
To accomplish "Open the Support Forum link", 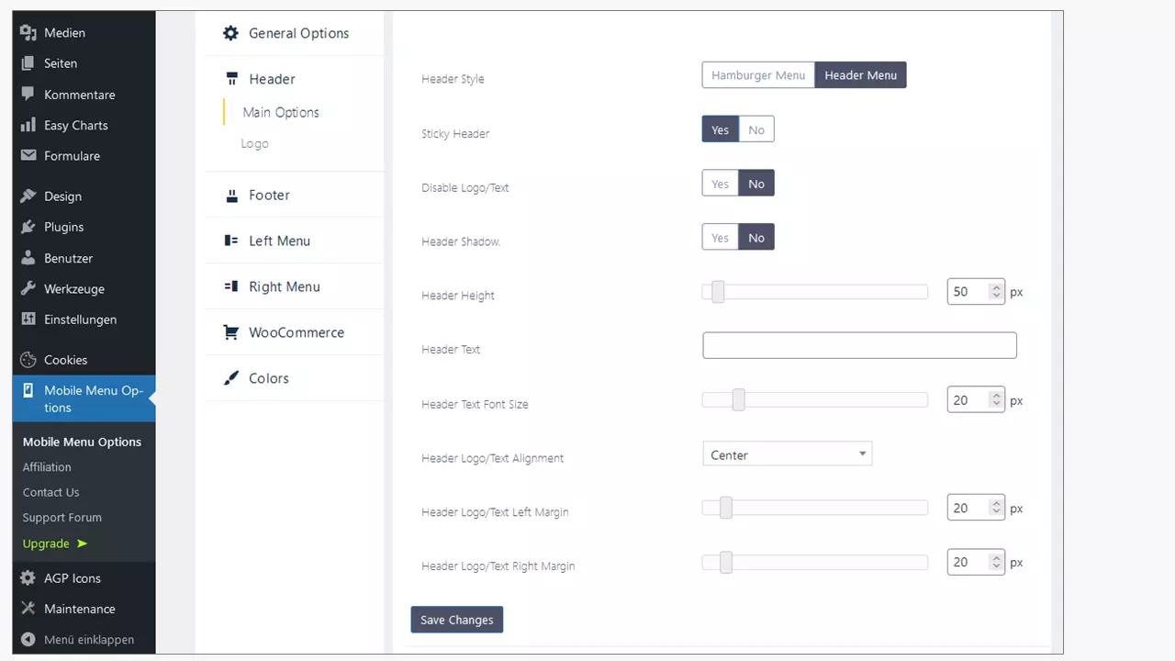I will click(x=62, y=517).
